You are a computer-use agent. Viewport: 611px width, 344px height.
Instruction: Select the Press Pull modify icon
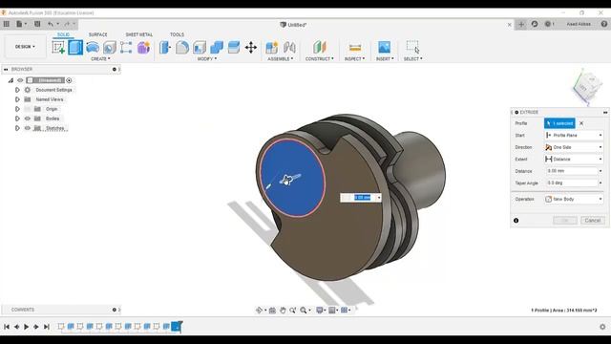point(165,48)
